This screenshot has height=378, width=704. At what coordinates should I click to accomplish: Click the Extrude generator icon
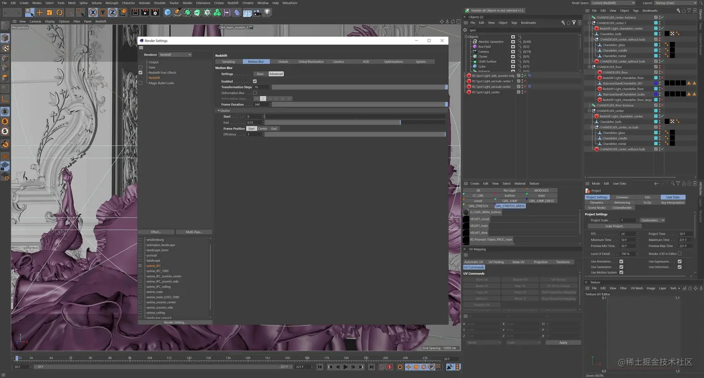coord(197,13)
